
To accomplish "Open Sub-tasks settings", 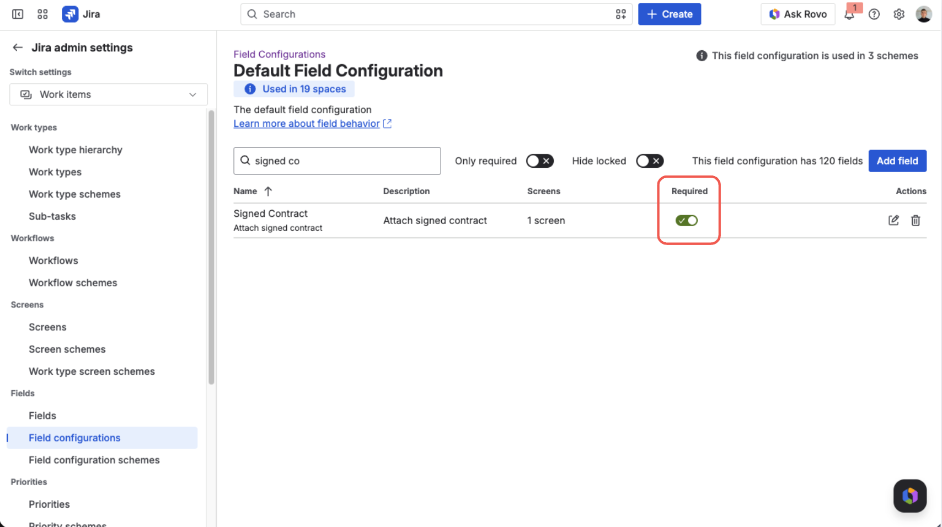I will point(52,216).
